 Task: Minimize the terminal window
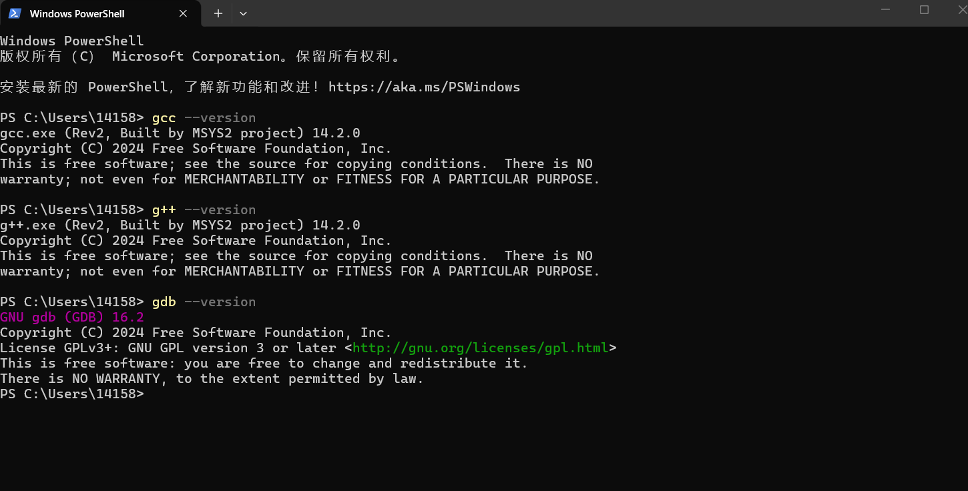pos(886,10)
